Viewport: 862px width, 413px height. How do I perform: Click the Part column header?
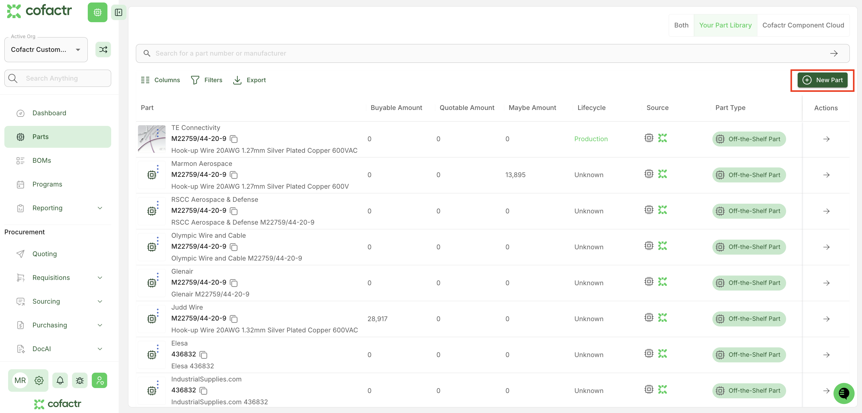pos(147,108)
